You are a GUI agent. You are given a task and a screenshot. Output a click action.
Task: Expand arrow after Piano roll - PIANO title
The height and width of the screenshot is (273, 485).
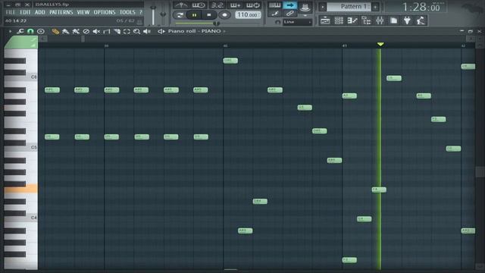click(x=224, y=31)
